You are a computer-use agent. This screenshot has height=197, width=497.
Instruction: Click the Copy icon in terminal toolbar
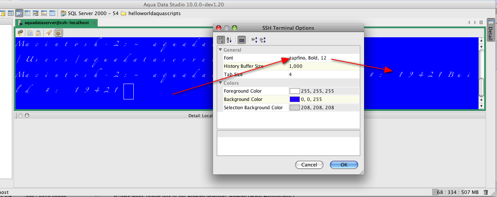point(30,33)
